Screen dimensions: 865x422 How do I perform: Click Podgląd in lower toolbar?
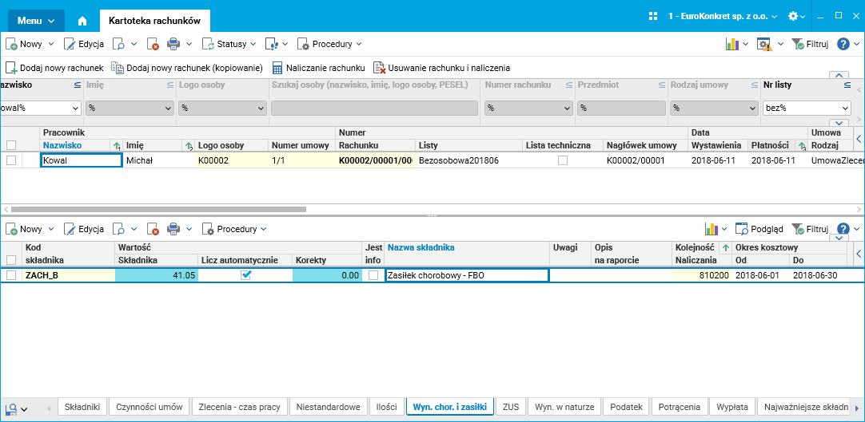(x=759, y=229)
